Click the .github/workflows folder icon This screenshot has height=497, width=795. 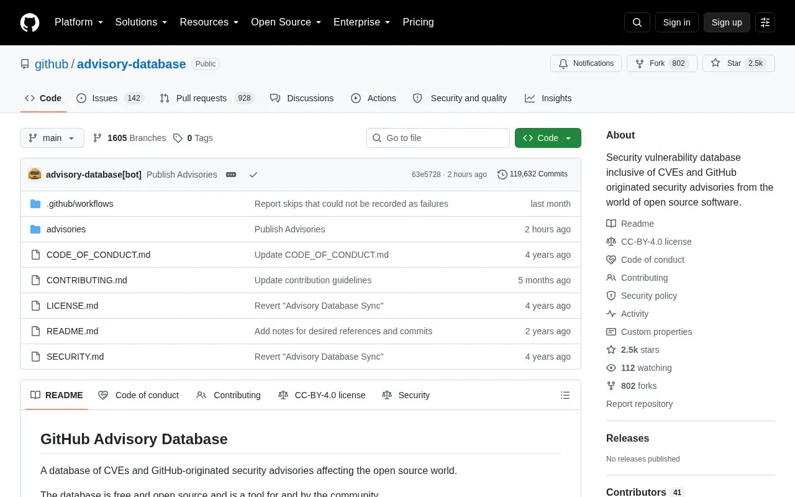(35, 204)
